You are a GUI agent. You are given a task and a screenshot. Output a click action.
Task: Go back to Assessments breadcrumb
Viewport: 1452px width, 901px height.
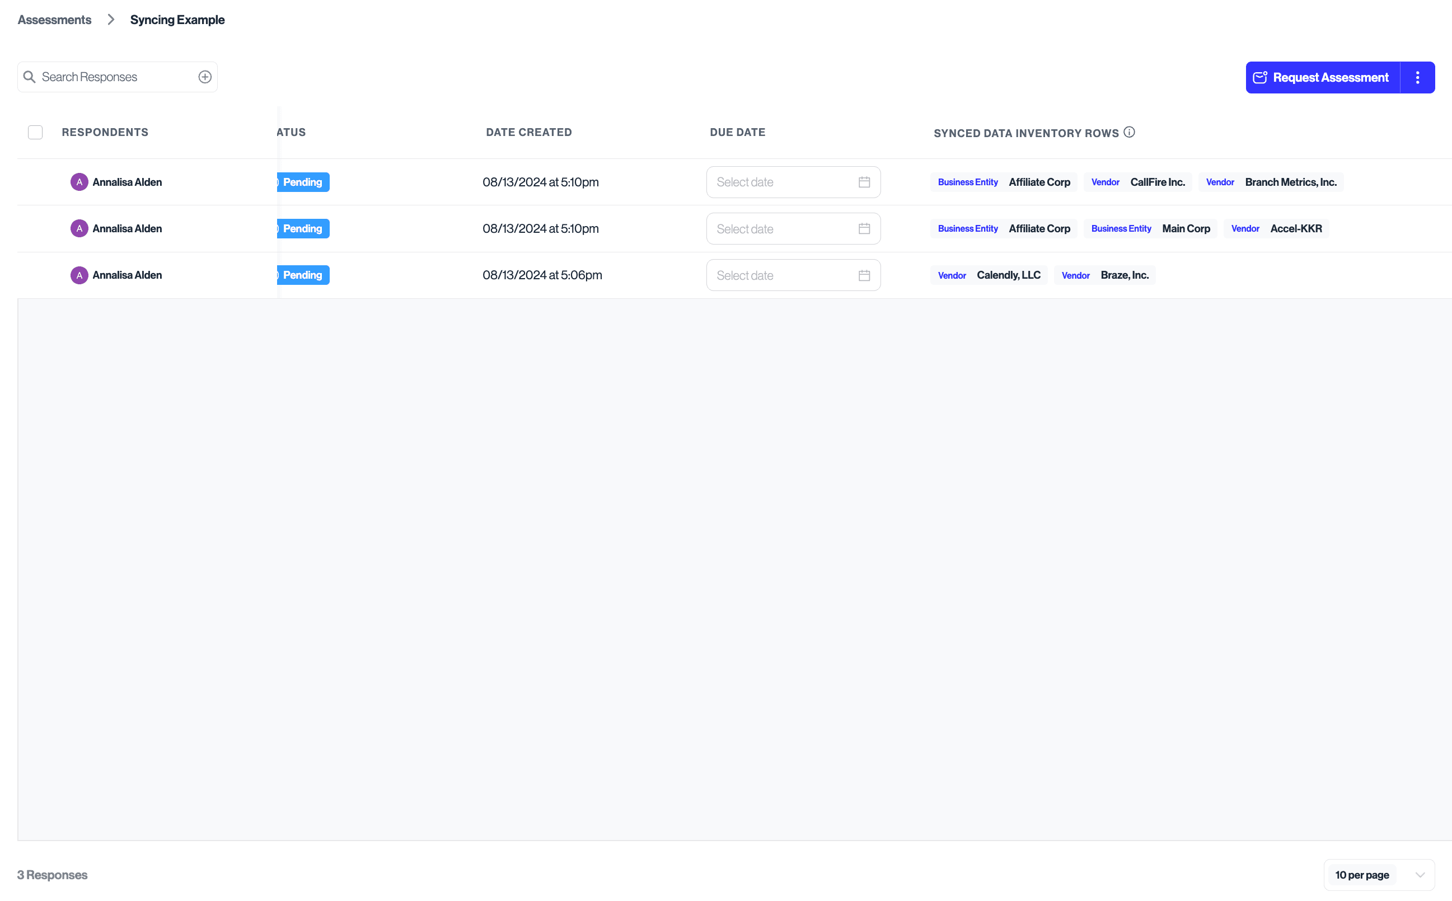click(54, 20)
